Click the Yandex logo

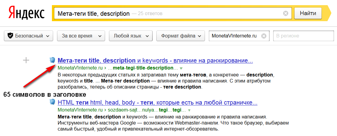click(26, 13)
